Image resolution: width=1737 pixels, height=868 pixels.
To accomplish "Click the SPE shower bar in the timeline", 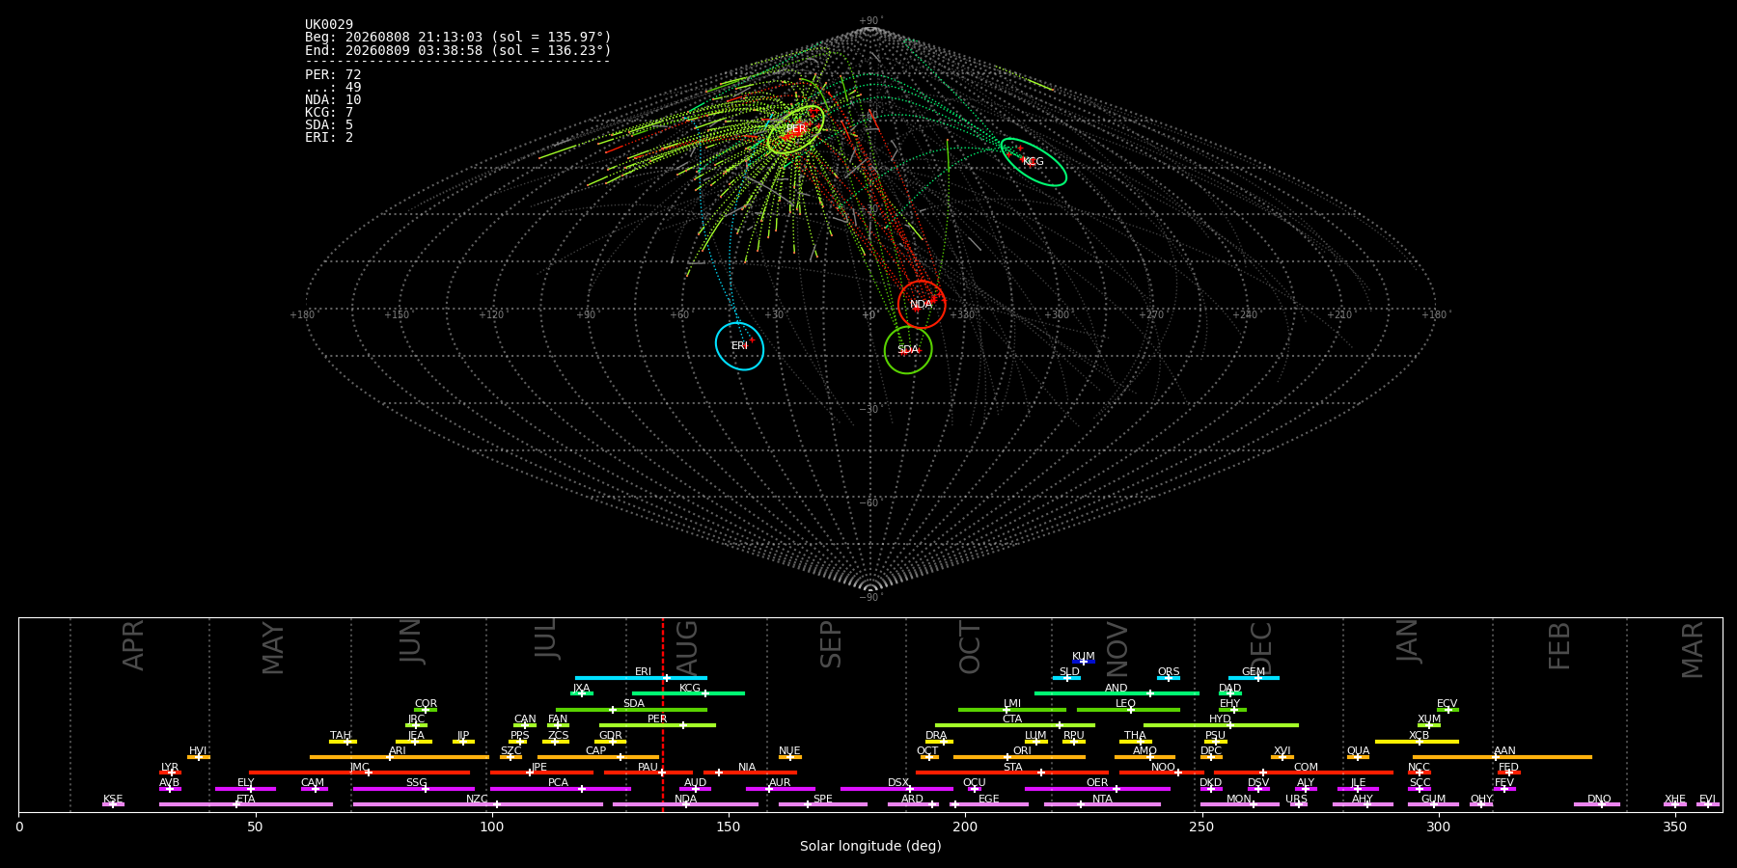I will pos(823,804).
